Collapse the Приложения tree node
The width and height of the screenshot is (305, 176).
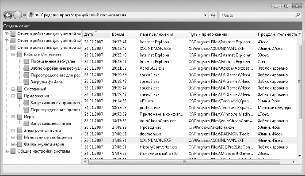click(13, 96)
